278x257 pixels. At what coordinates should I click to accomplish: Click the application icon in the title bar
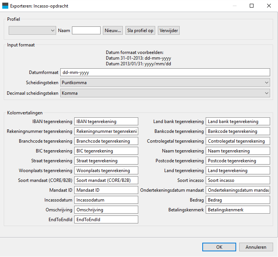tap(5, 6)
